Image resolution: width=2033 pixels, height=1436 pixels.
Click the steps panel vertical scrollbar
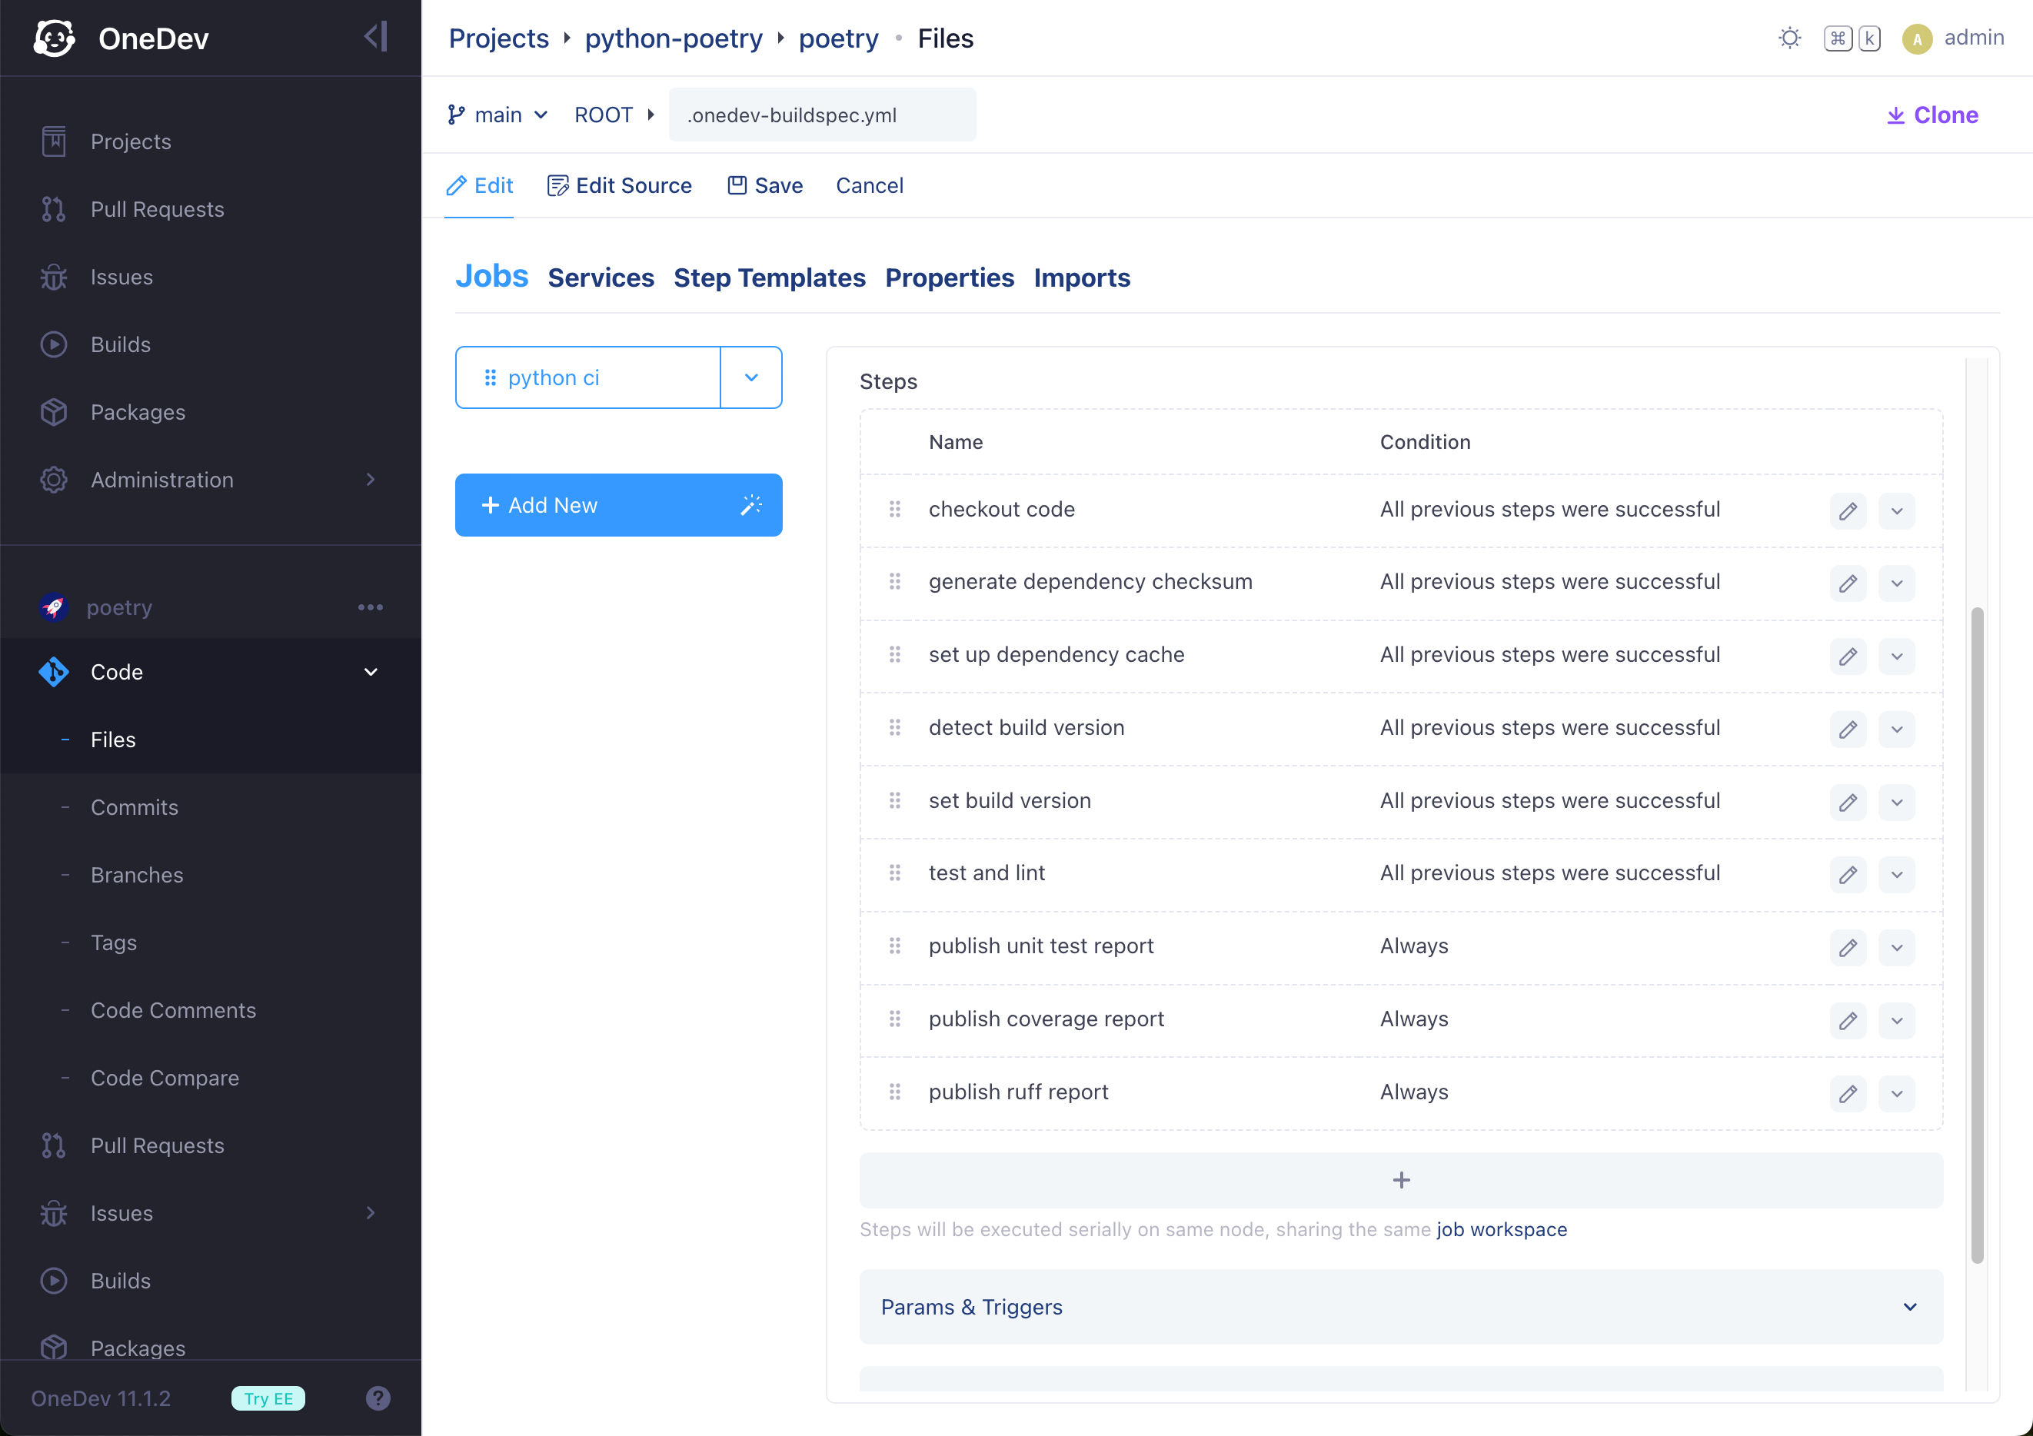[1976, 934]
